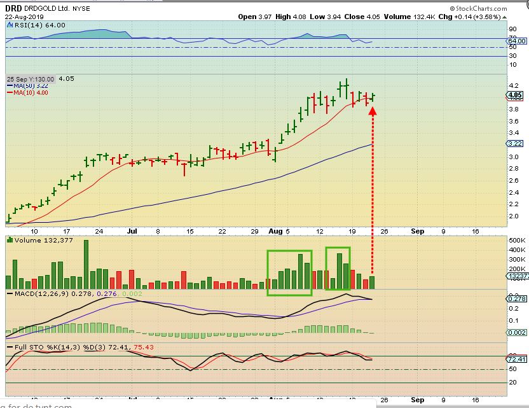The height and width of the screenshot is (408, 529).
Task: Click the 25 Sep Y:130.00 cursor readout
Action: coord(31,79)
